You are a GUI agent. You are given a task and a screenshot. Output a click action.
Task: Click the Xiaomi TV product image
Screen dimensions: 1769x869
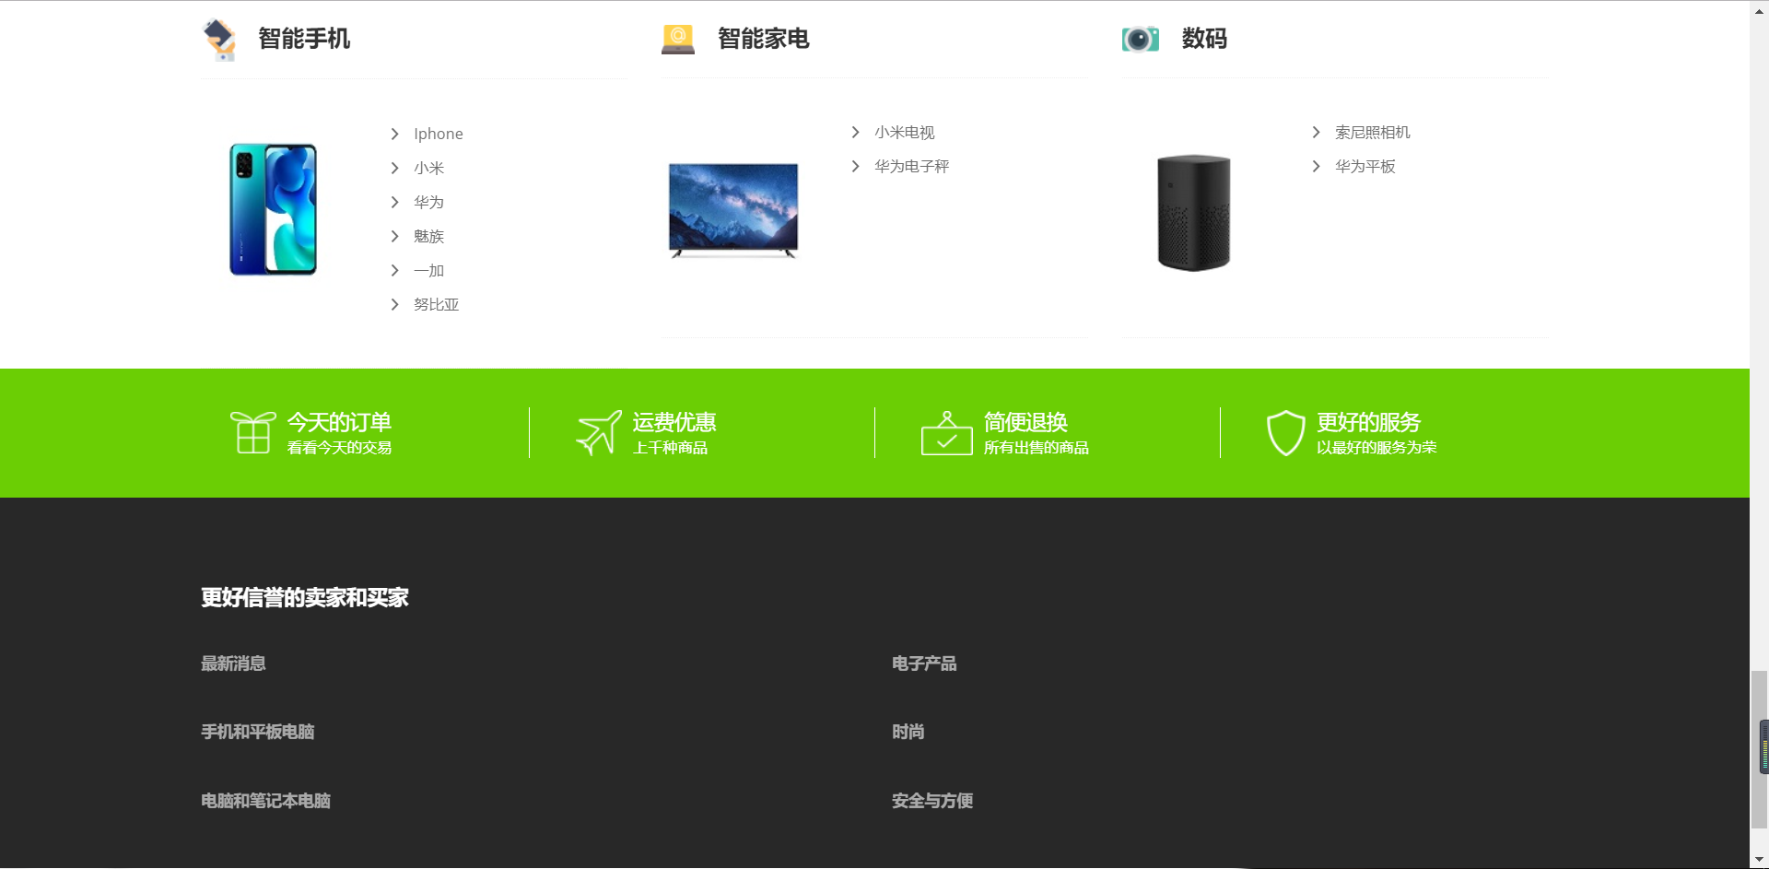[x=733, y=210]
